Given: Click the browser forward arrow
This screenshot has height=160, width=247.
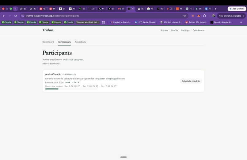Looking at the screenshot, I should pyautogui.click(x=9, y=16).
